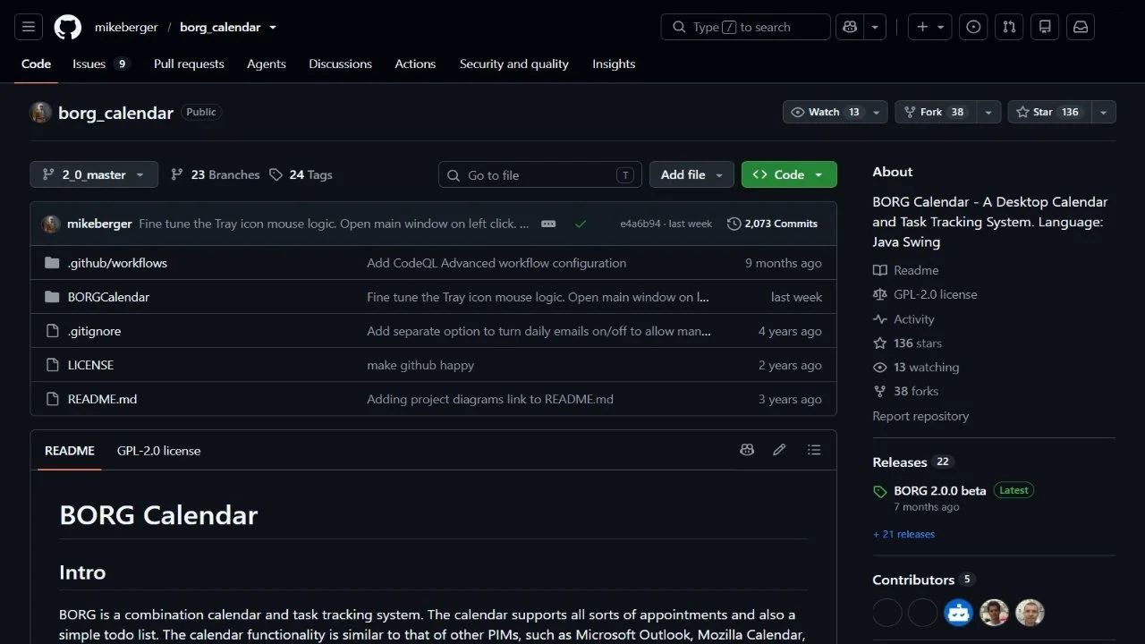Open pull requests icon in header
This screenshot has height=644, width=1145.
tap(1009, 27)
